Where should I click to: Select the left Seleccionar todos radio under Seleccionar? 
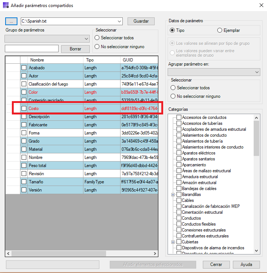pyautogui.click(x=97, y=38)
